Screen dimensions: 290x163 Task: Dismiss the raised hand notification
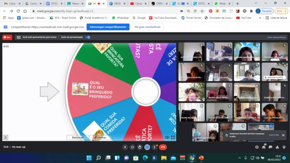point(283,135)
